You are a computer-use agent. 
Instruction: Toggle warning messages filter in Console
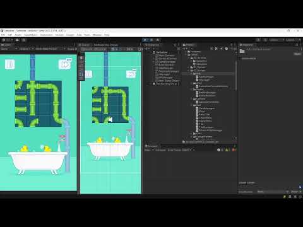(227, 150)
